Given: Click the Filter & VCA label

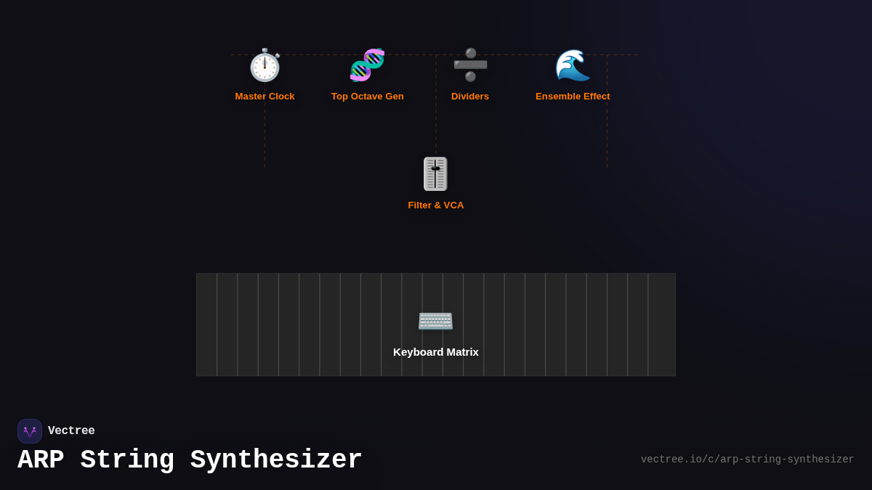Looking at the screenshot, I should click(x=436, y=205).
